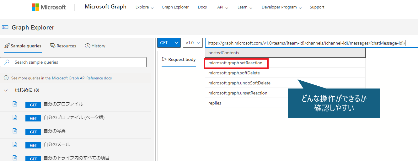Click the document icon beside 自分の写真
The image size is (418, 161).
point(15,131)
